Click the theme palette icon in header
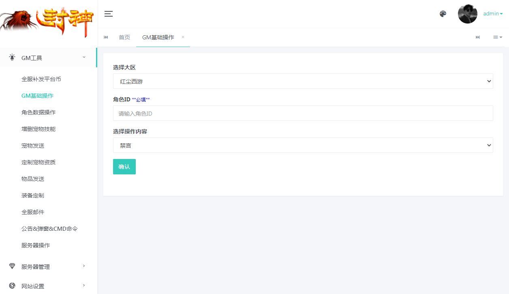509x294 pixels. (443, 13)
